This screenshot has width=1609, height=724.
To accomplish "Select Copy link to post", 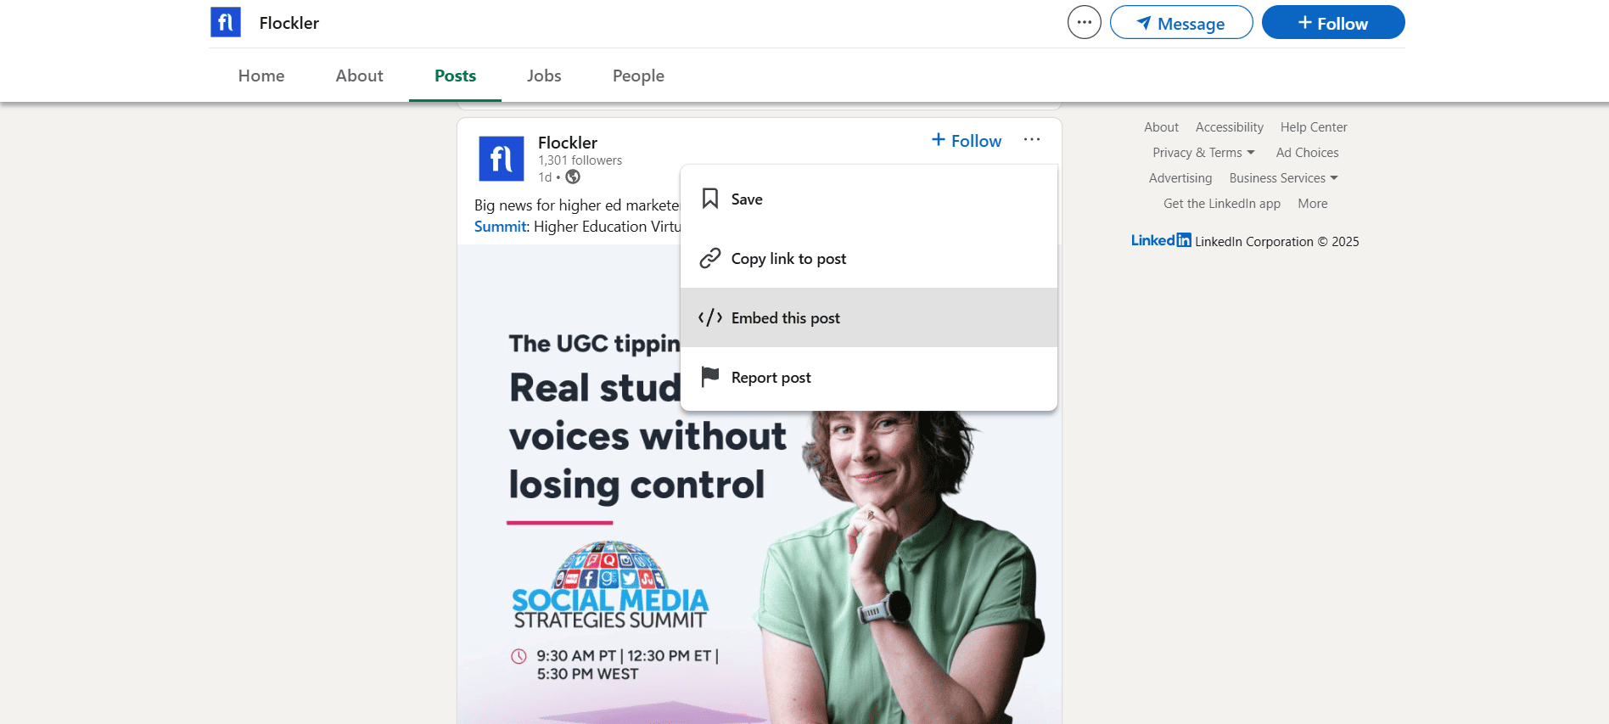I will coord(869,258).
